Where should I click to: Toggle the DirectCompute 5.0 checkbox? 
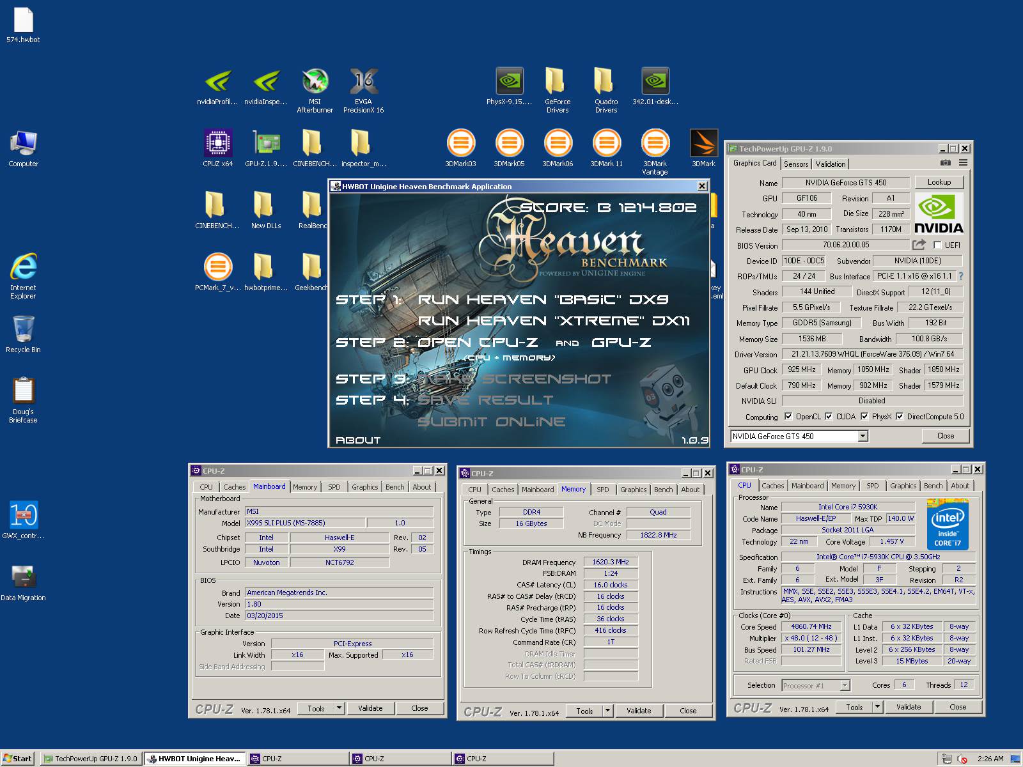[x=900, y=416]
